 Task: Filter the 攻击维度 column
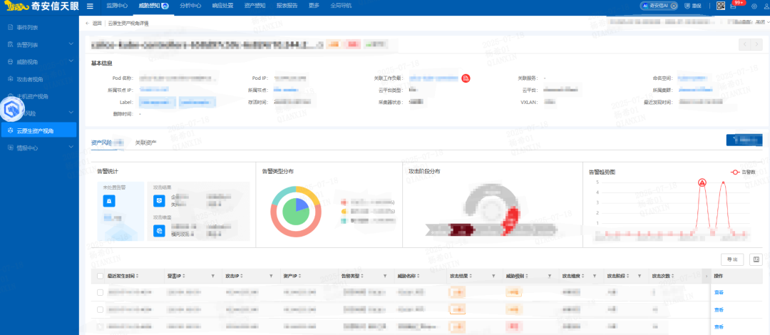[594, 276]
